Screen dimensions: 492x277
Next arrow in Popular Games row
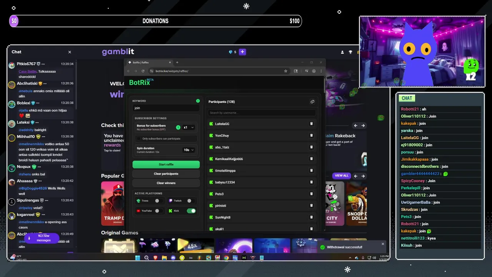coord(363,176)
